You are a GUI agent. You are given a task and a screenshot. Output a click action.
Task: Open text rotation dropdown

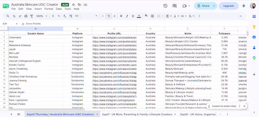click(191, 16)
